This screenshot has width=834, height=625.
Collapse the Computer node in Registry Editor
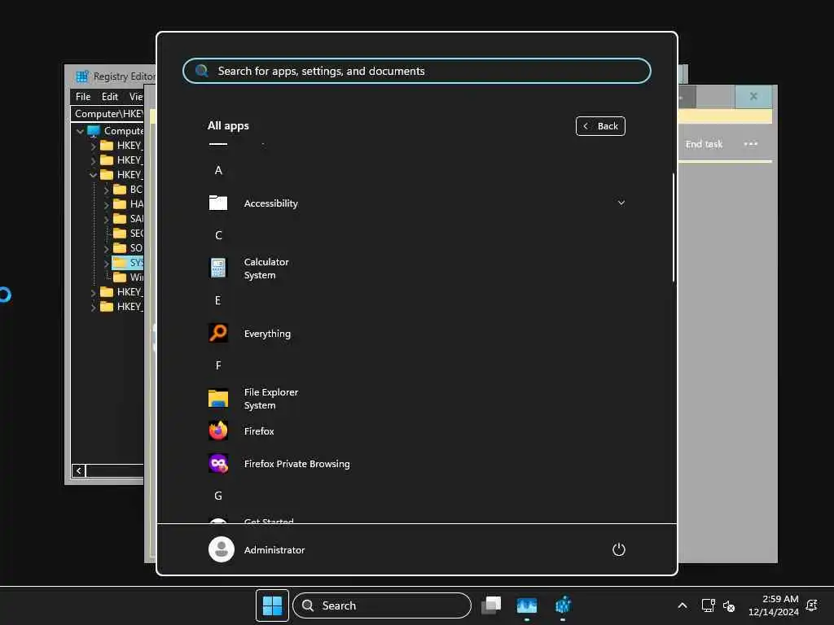pos(80,131)
